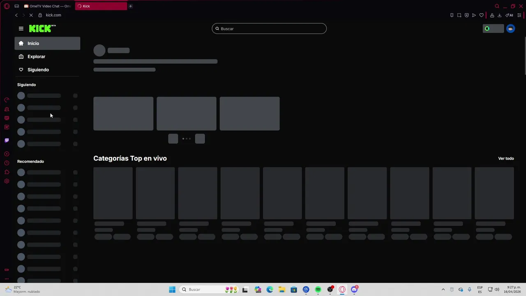Click the Ver todo link
This screenshot has height=296, width=526.
pos(506,158)
